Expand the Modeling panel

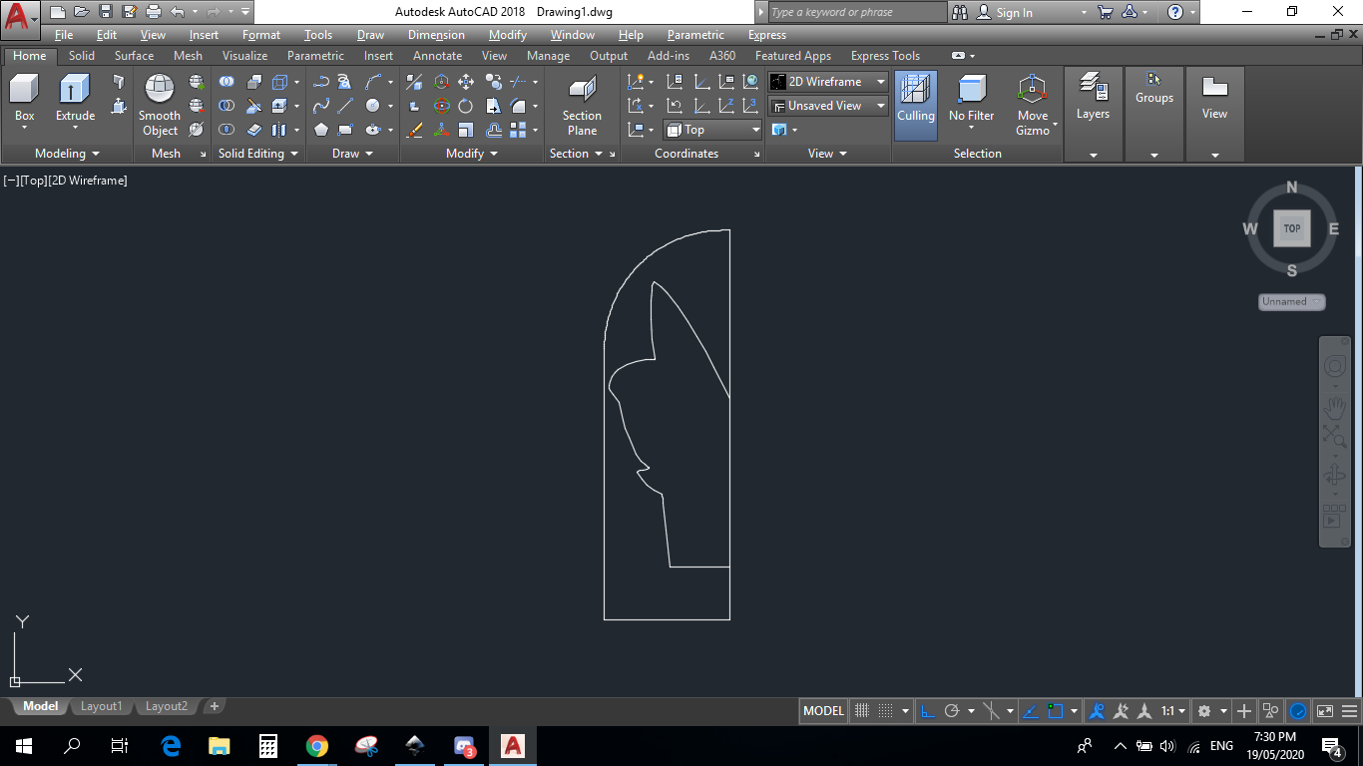point(67,154)
